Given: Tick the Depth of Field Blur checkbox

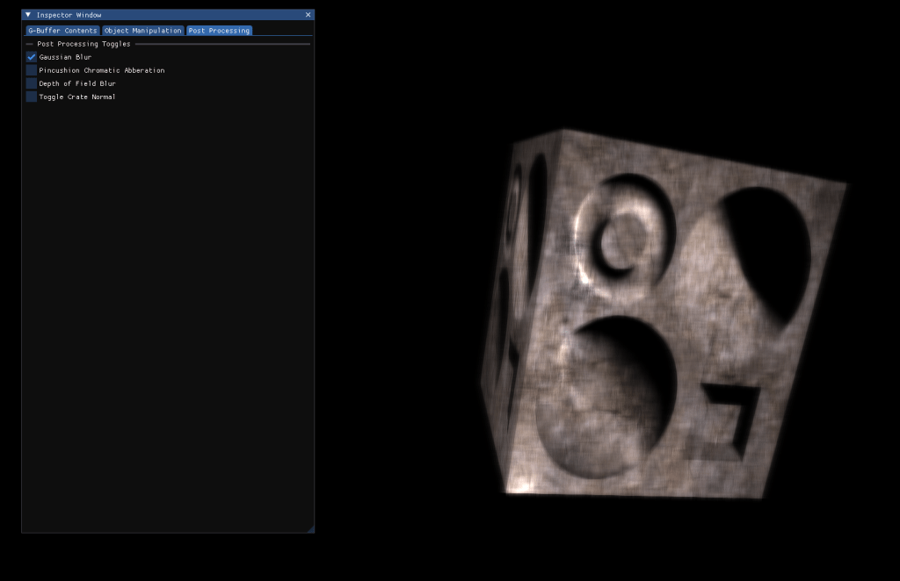Looking at the screenshot, I should coord(32,83).
